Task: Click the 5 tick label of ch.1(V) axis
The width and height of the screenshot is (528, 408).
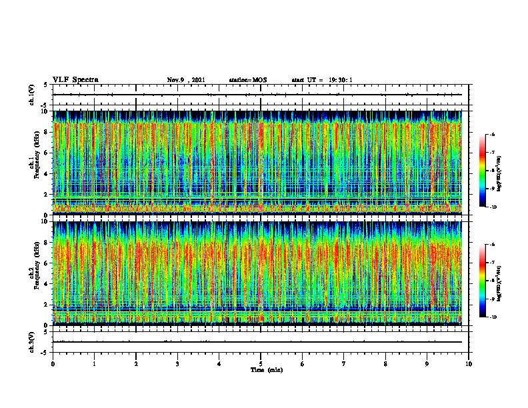Action: coord(46,85)
